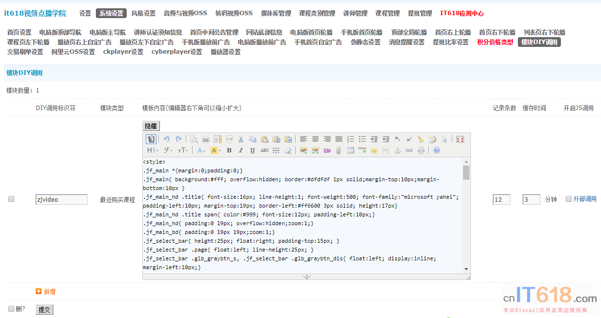Screen dimensions: 601x318
Task: Insert a numbered list
Action: point(351,139)
